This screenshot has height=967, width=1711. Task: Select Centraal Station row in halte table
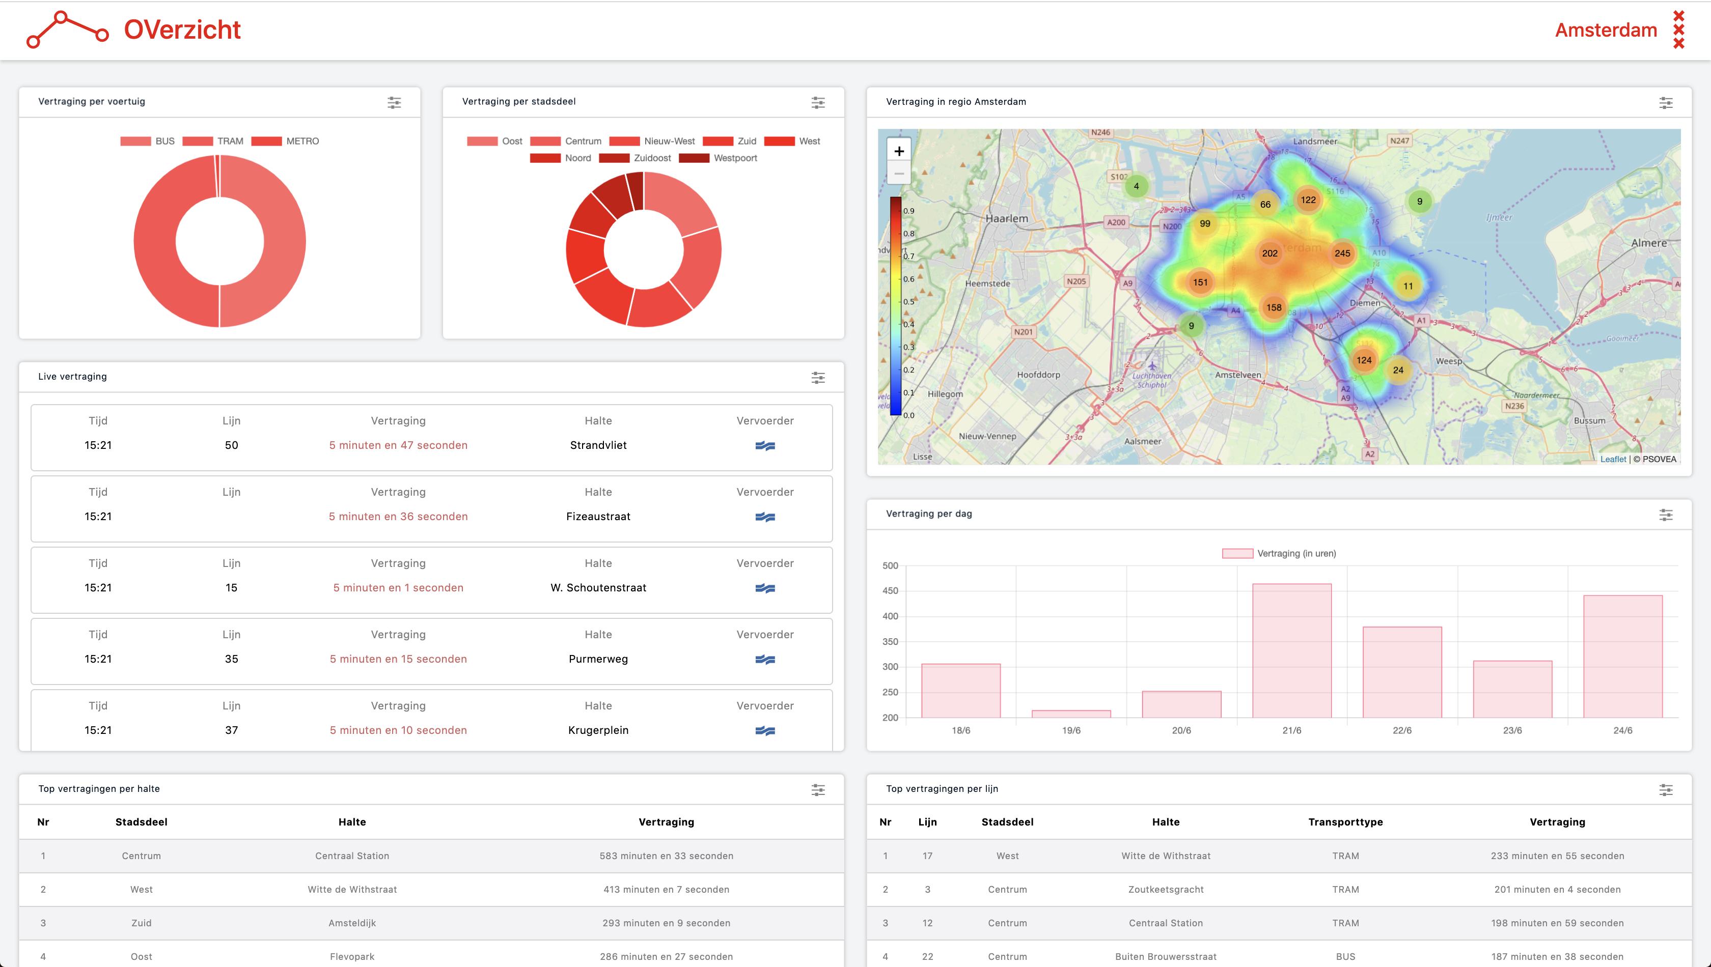click(x=352, y=856)
